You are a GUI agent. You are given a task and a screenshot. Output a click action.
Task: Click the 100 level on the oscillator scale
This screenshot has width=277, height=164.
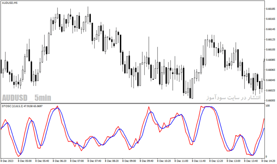[268, 106]
